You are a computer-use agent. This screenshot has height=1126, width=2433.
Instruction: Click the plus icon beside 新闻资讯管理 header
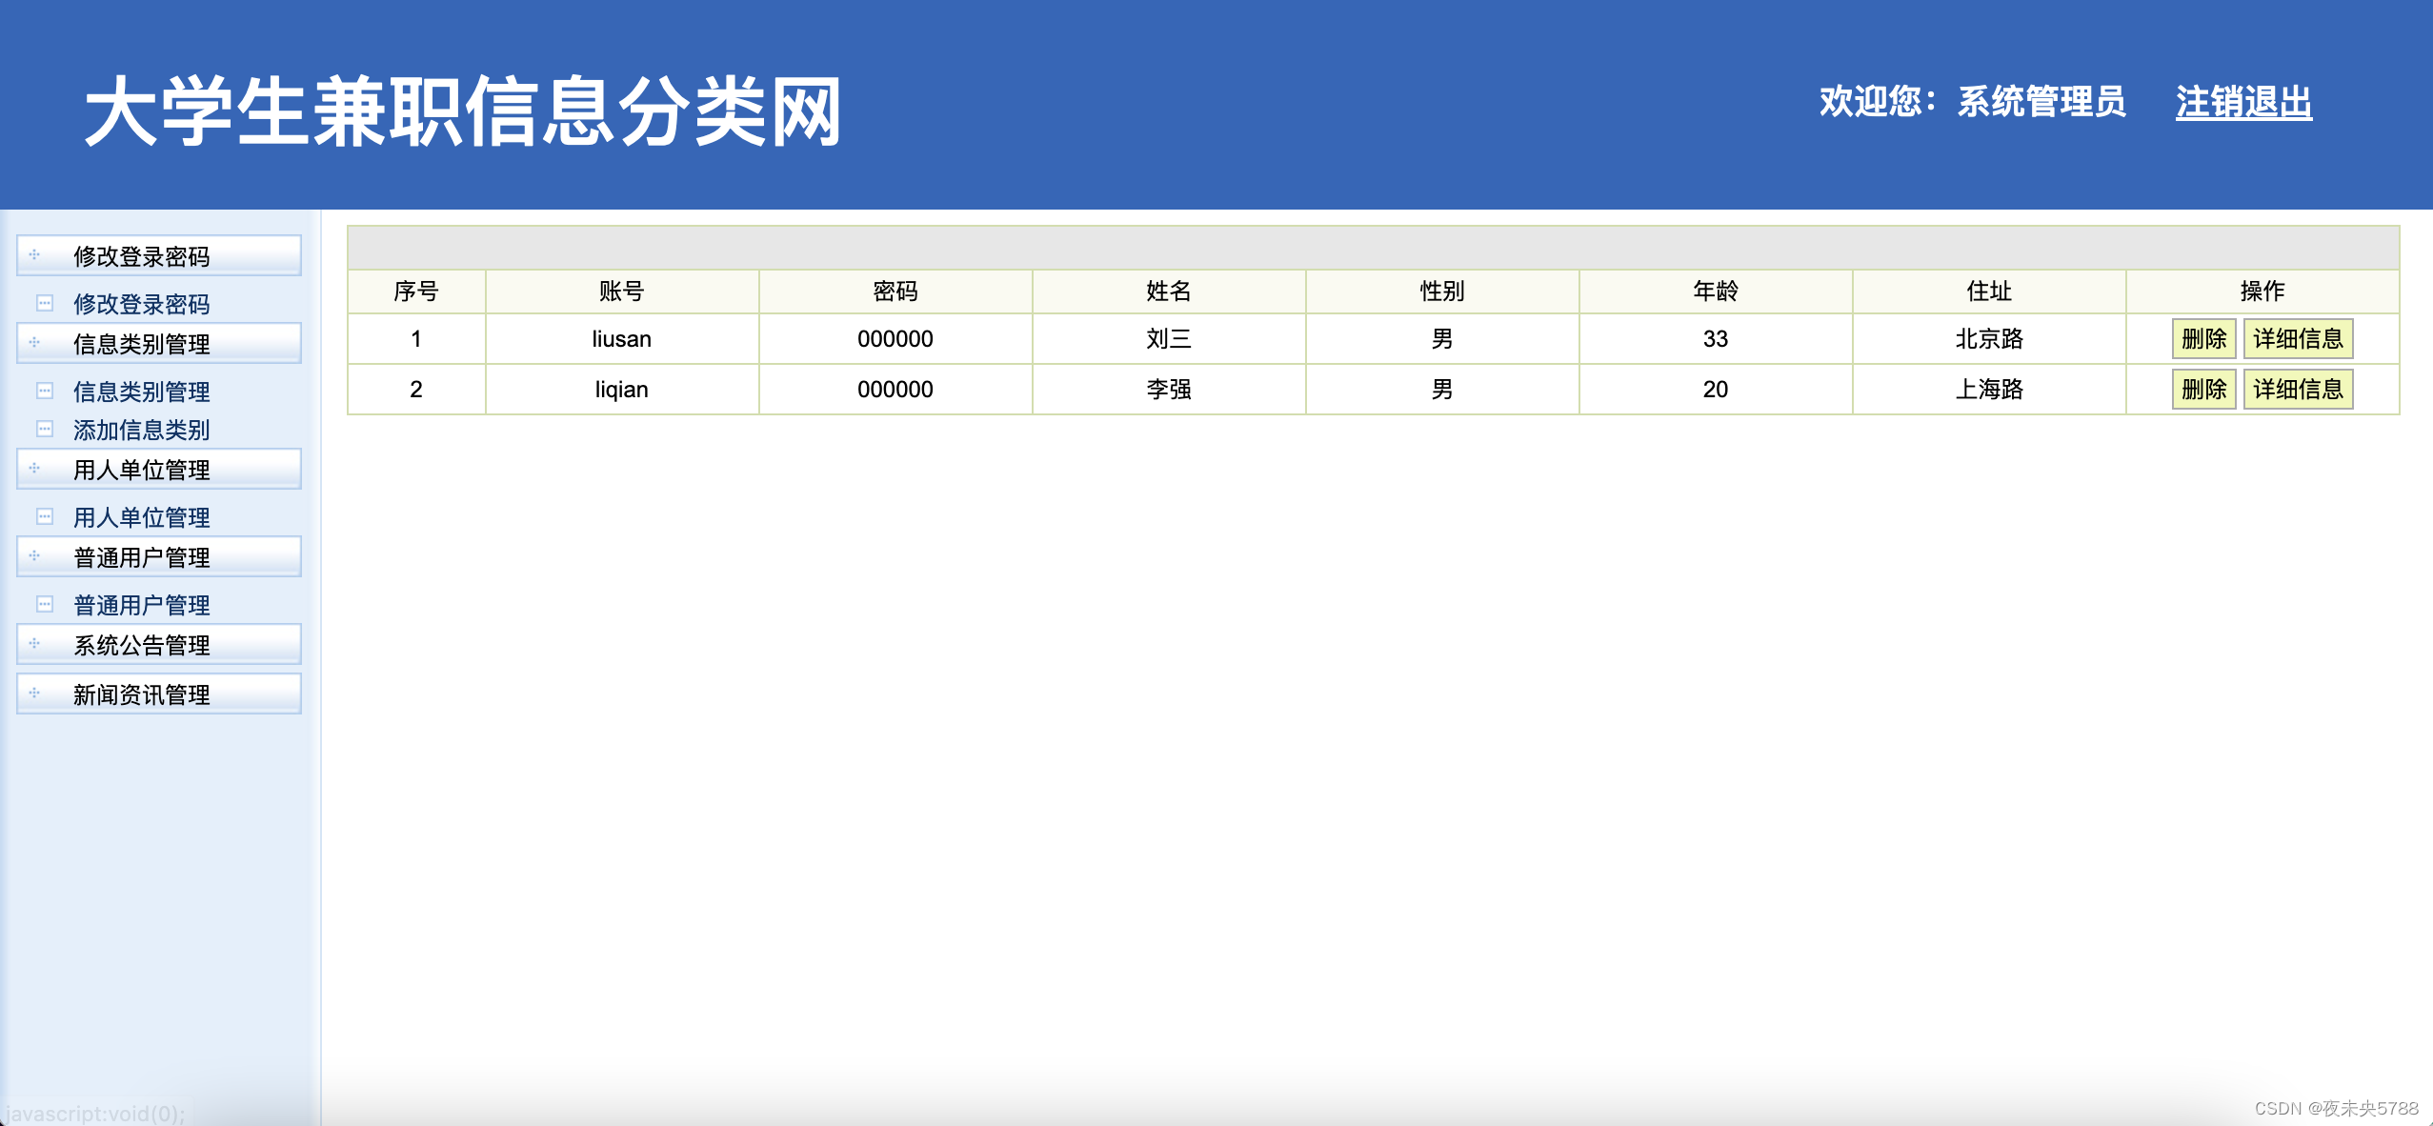pos(34,694)
